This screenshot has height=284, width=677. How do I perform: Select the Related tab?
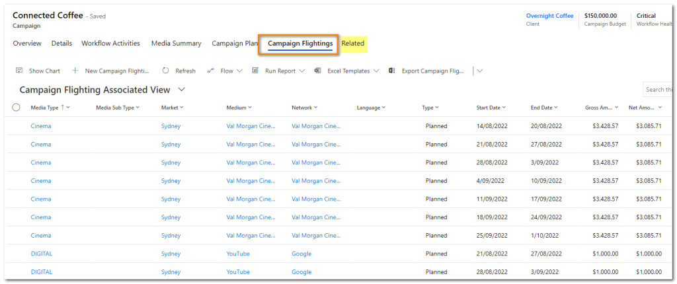tap(353, 44)
